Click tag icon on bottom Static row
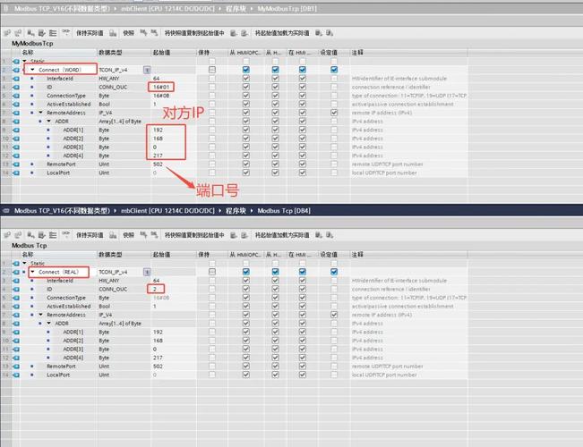The height and width of the screenshot is (447, 583). point(15,264)
